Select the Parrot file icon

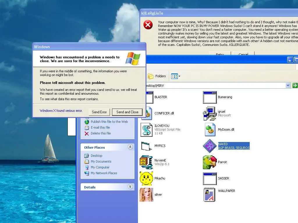[x=210, y=162]
